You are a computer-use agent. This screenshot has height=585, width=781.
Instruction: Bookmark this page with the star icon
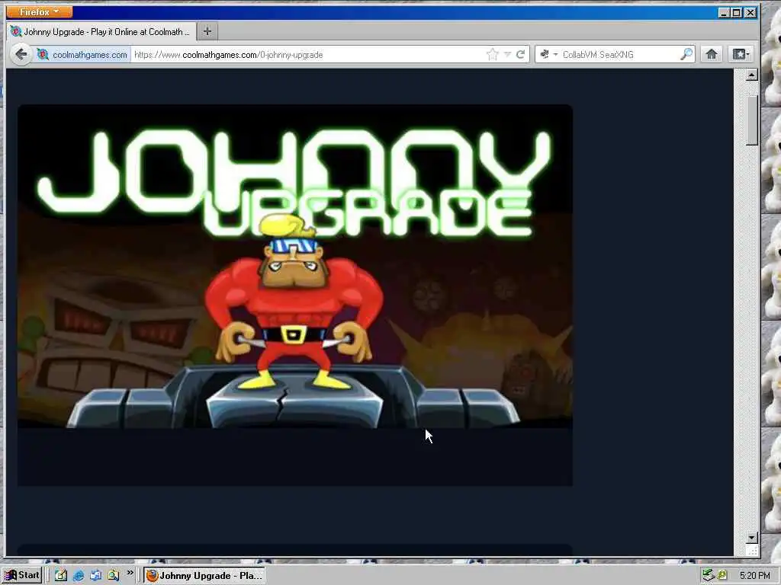(x=493, y=54)
